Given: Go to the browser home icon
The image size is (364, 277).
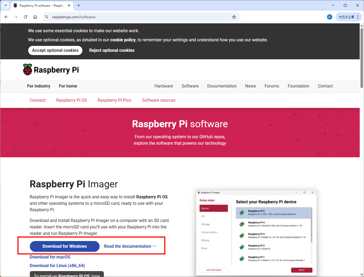Looking at the screenshot, I should click(x=35, y=17).
